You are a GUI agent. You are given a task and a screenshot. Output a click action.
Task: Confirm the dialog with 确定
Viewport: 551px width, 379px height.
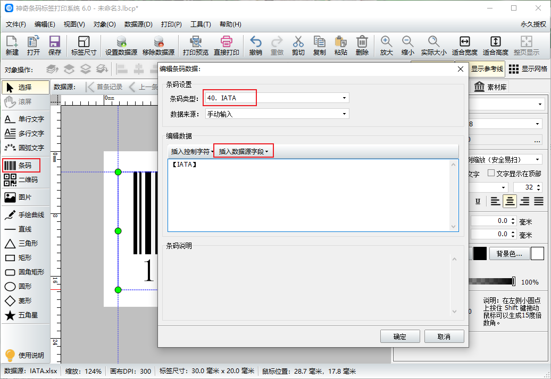click(400, 337)
